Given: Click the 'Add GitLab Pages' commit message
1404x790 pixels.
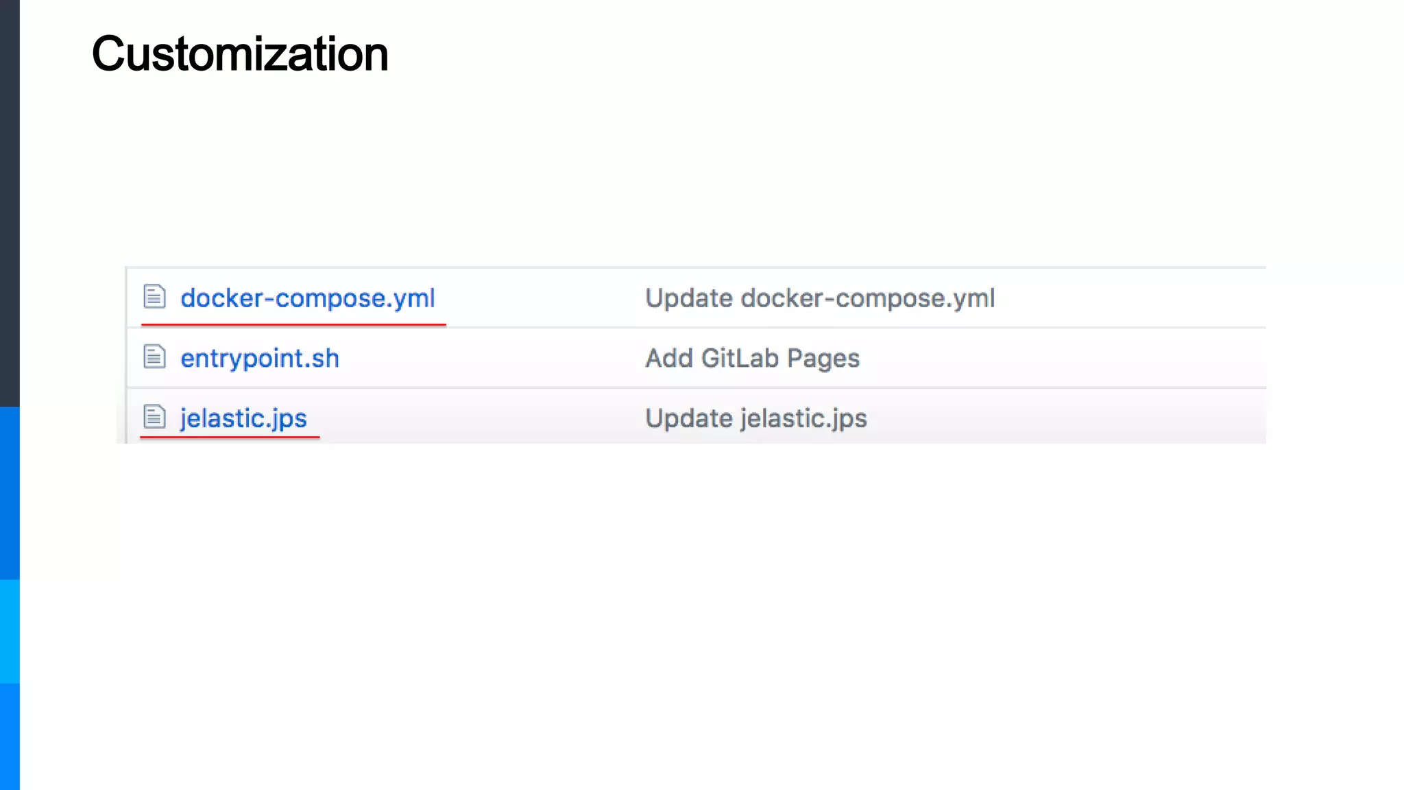Looking at the screenshot, I should pos(752,359).
